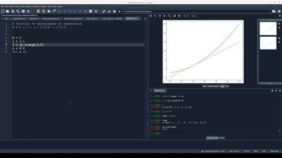282x158 pixels.
Task: Open the File menu
Action: pos(2,7)
